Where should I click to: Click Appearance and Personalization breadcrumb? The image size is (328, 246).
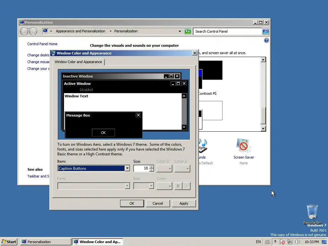(x=80, y=31)
